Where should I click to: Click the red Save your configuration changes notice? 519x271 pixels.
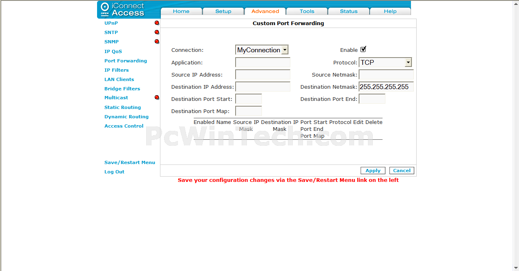click(x=288, y=180)
